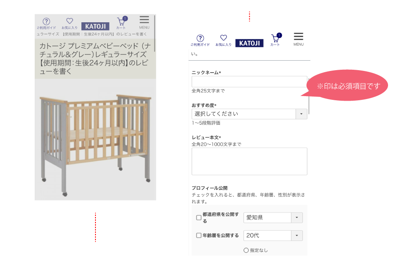Click the レビュー本文 text area

click(x=249, y=161)
